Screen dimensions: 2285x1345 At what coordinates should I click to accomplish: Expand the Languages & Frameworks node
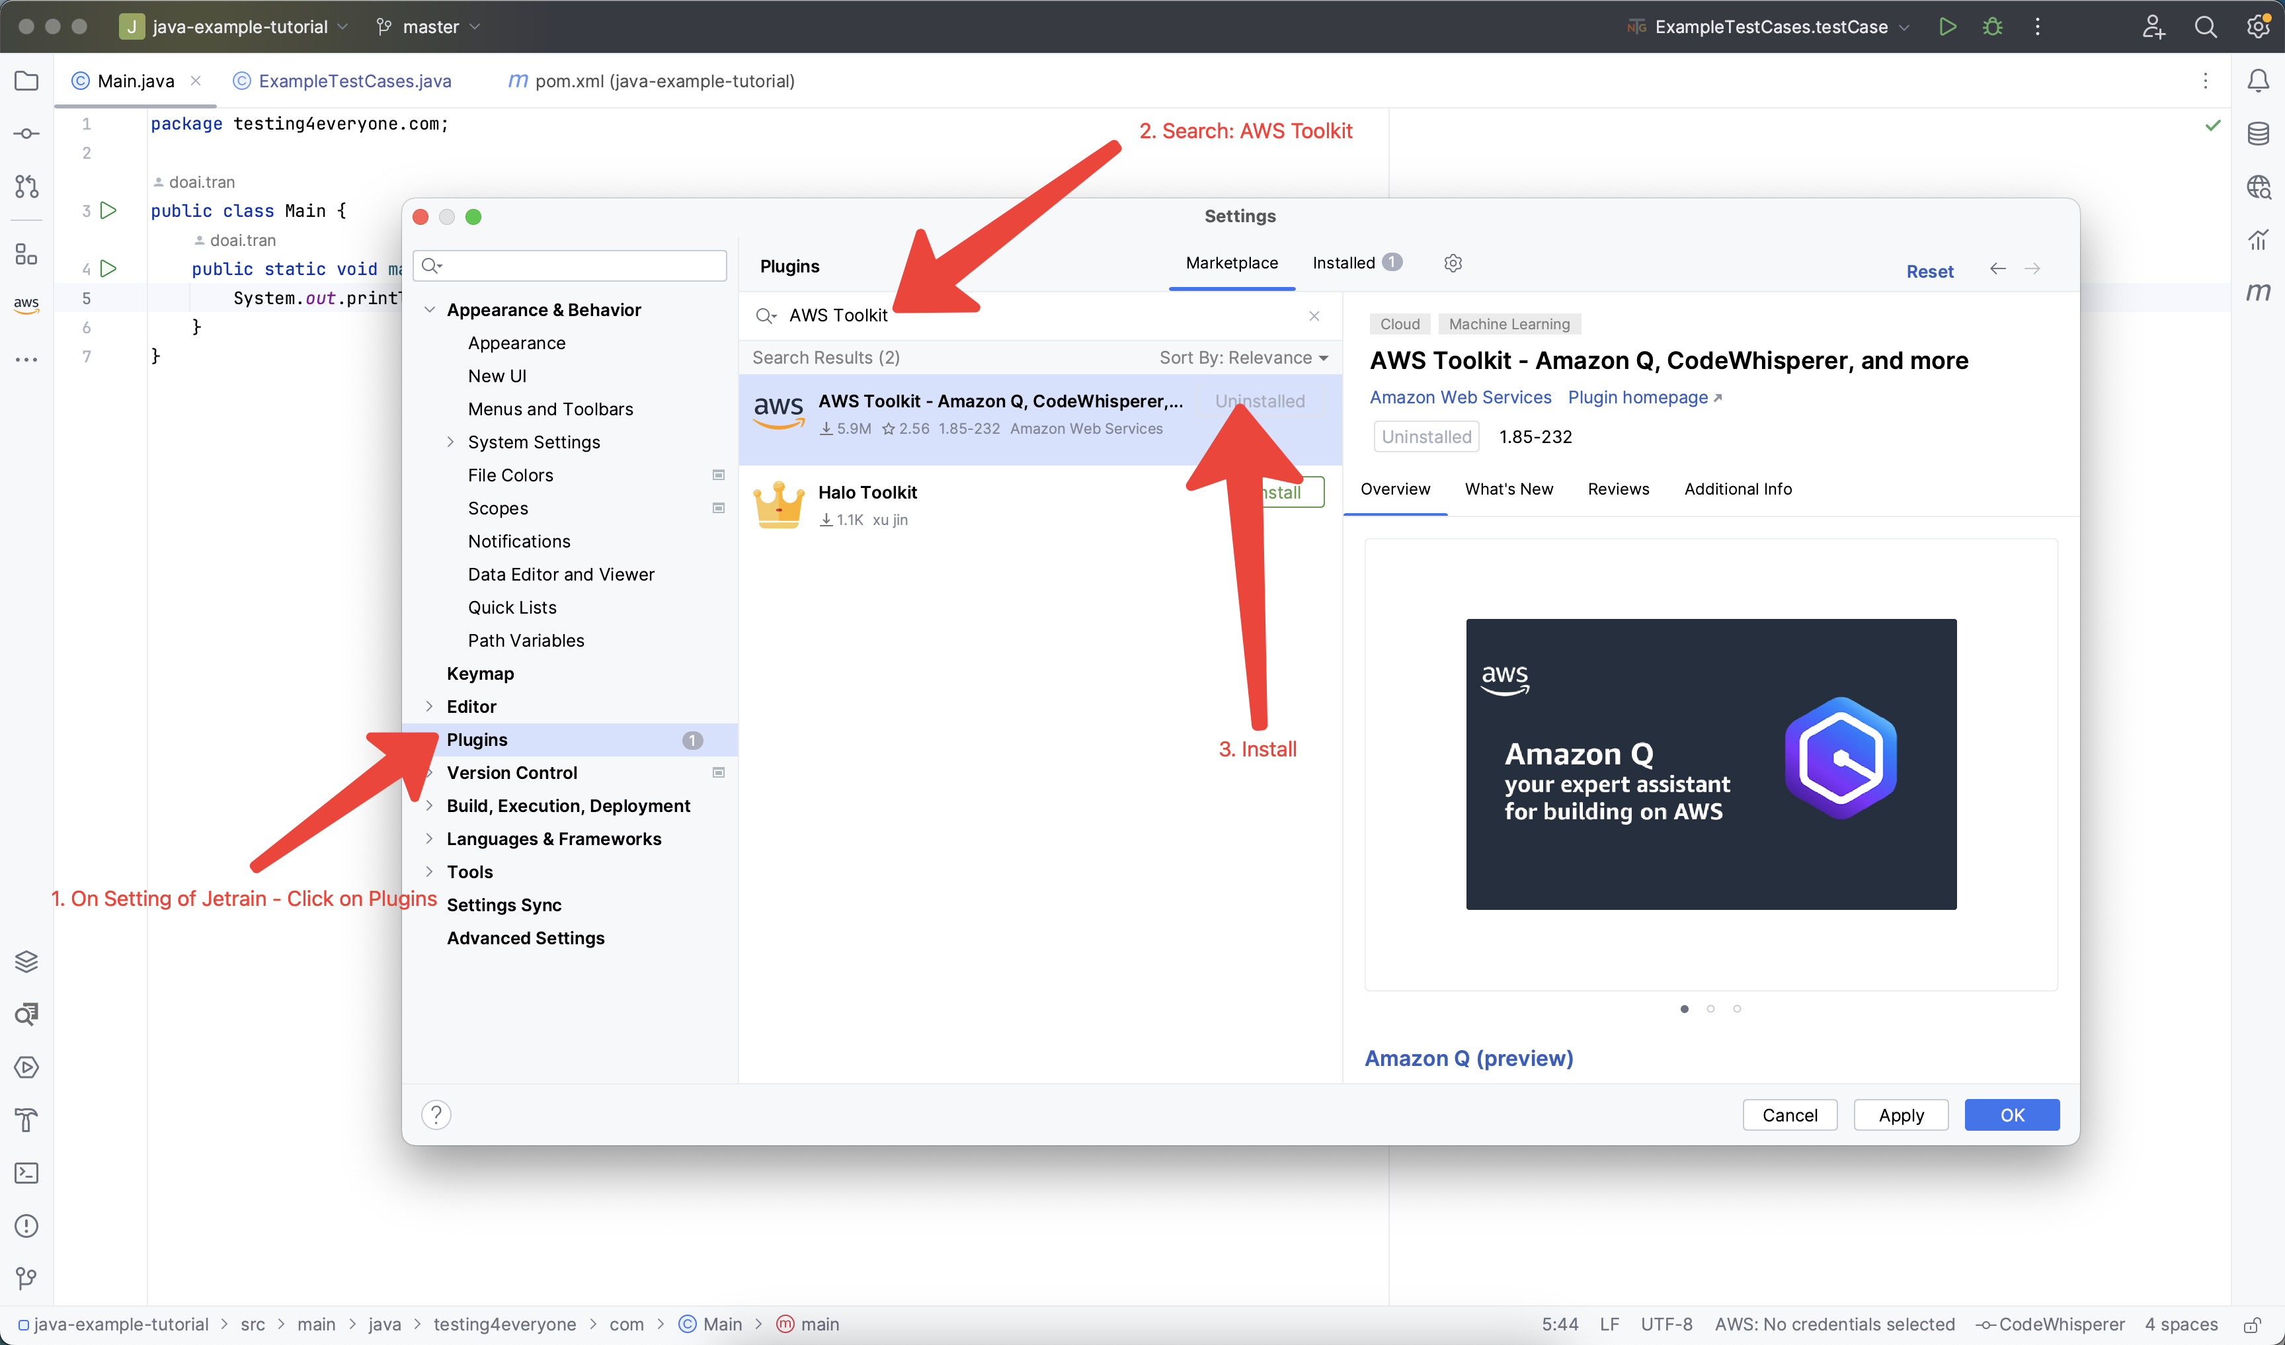point(429,839)
